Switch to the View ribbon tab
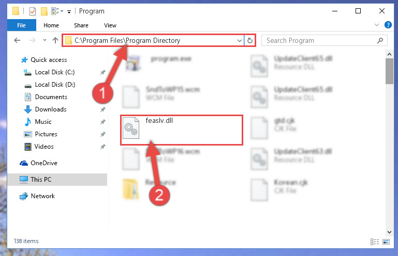Image resolution: width=398 pixels, height=256 pixels. pos(110,25)
